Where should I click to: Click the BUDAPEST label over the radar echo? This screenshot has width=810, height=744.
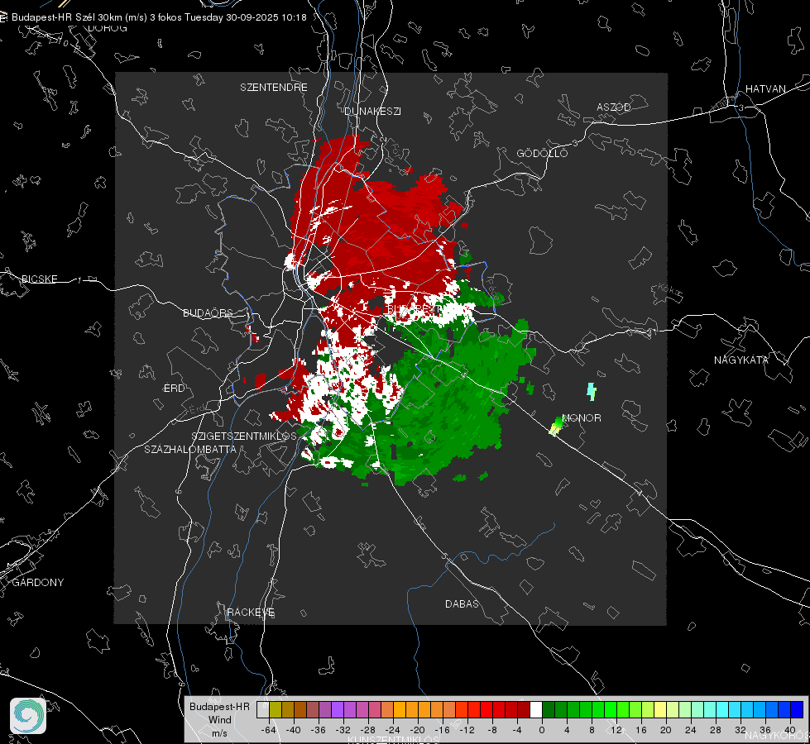point(415,309)
